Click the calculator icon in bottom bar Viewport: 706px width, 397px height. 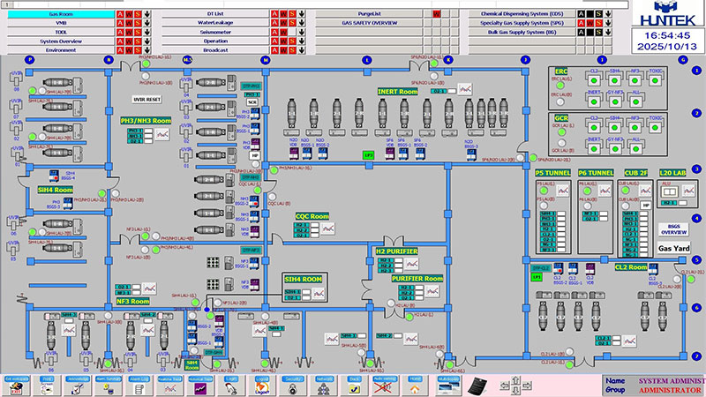(478, 384)
